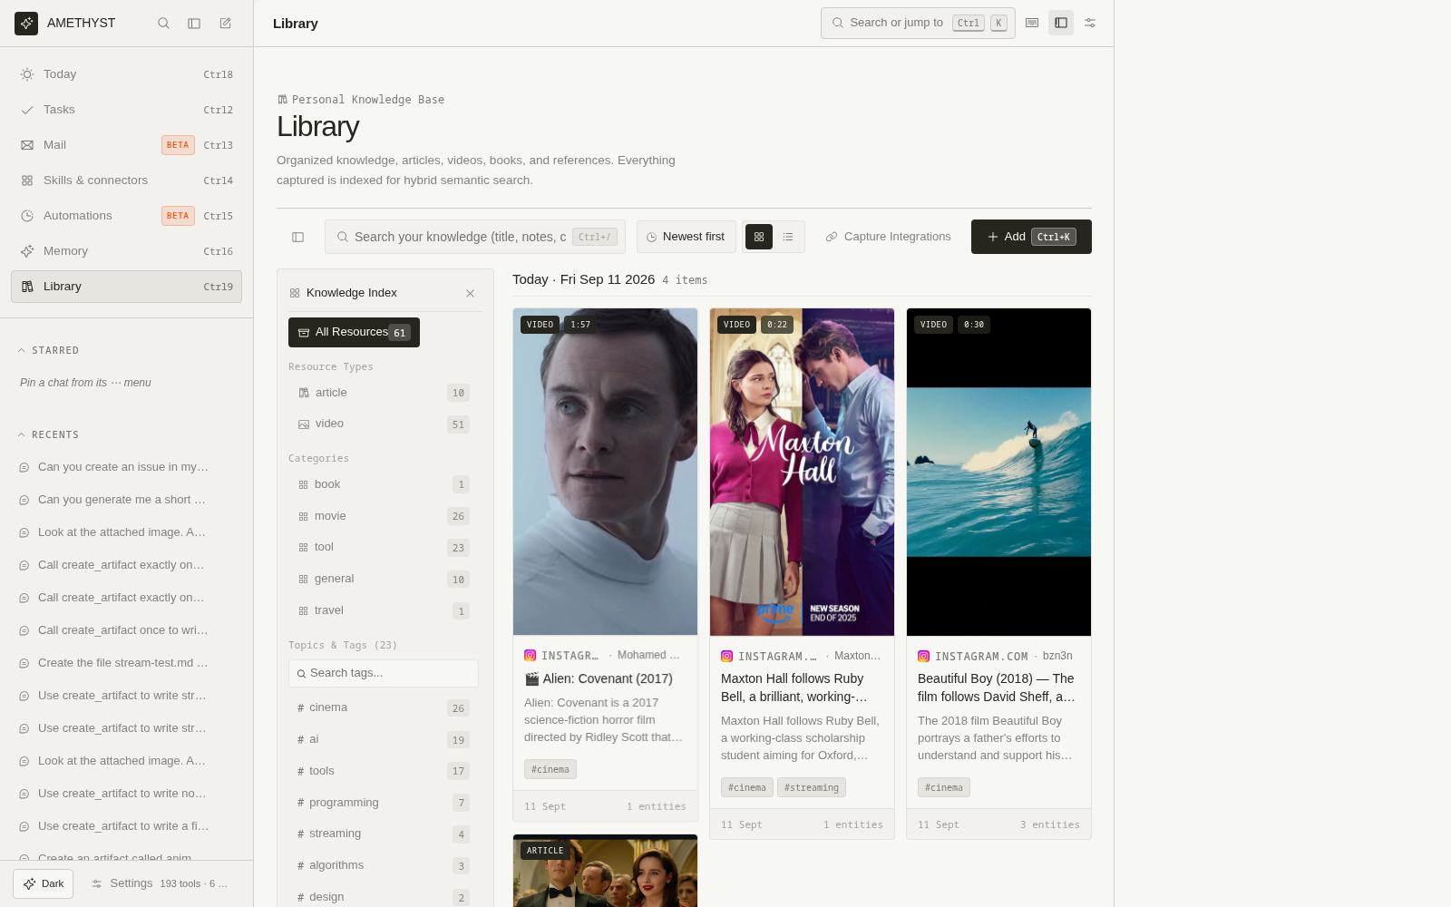1451x907 pixels.
Task: Open recent chat "Can you create an issue in my…"
Action: [123, 467]
